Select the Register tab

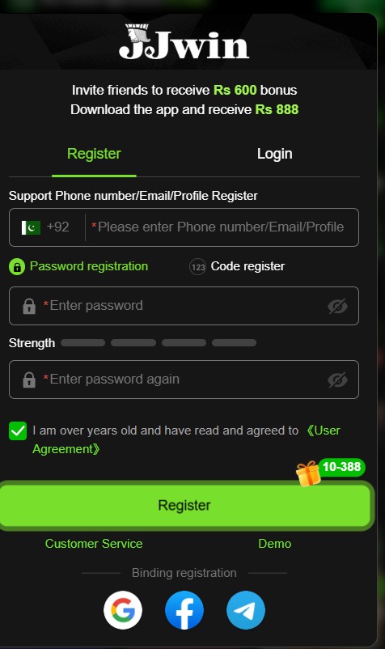coord(94,154)
